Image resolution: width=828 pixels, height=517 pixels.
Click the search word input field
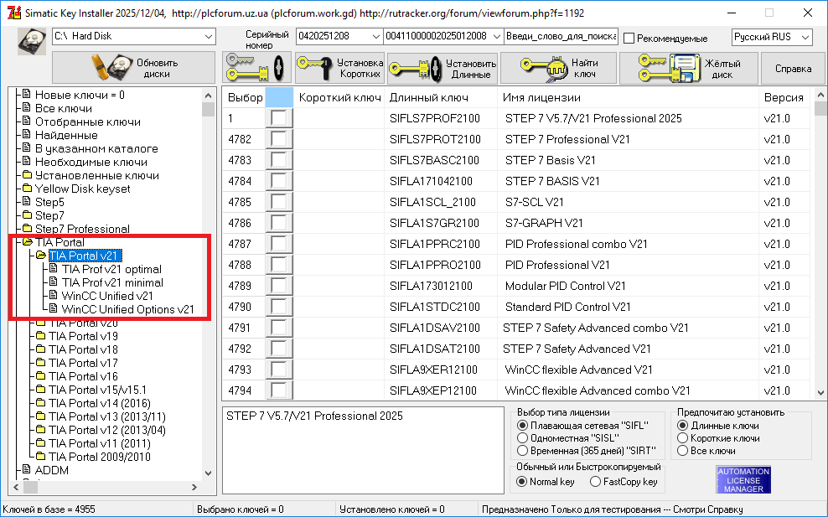(561, 37)
